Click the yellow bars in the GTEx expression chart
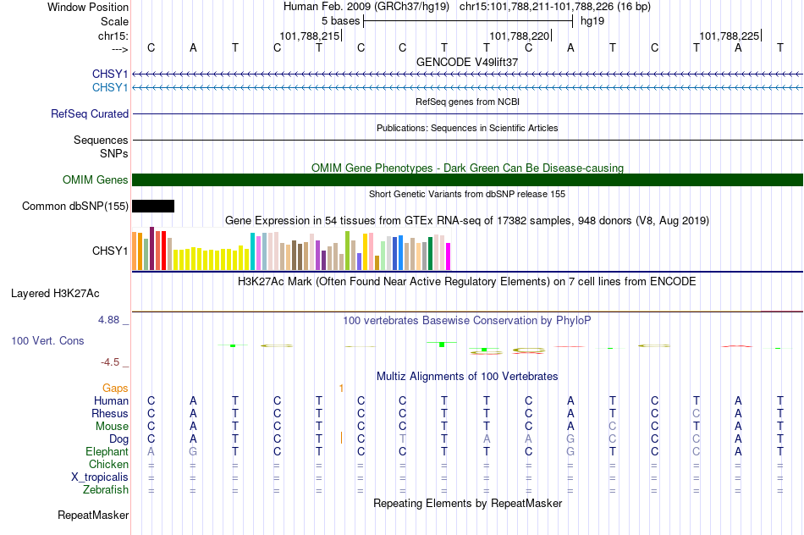The image size is (804, 535). point(212,259)
